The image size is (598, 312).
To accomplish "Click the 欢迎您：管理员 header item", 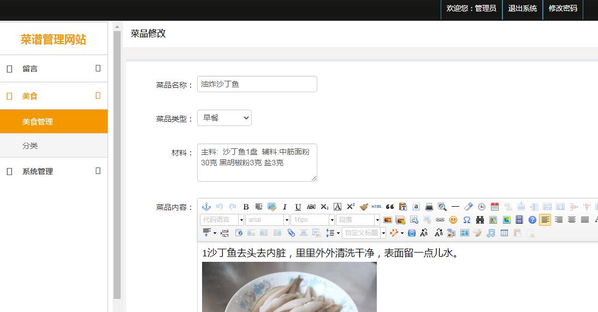I will tap(471, 8).
